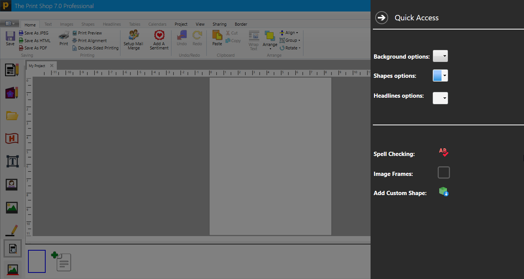Click the Wrap Text icon
The width and height of the screenshot is (524, 279).
point(254,41)
